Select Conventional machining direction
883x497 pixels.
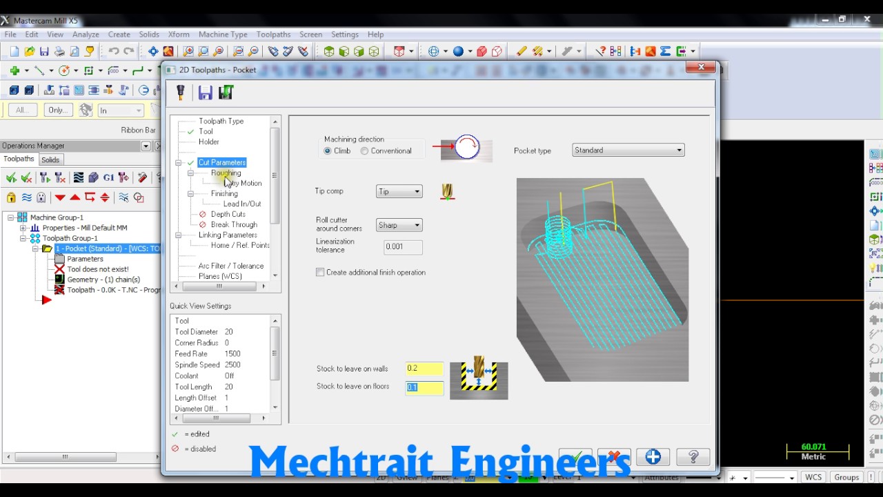pos(364,151)
